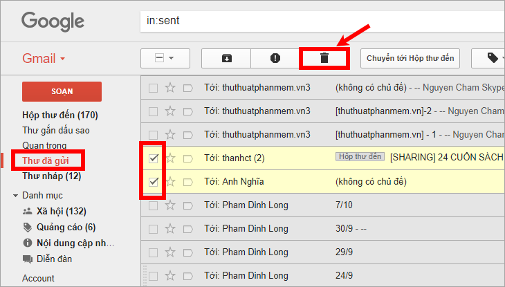Open the [SHARING] 24 CUỐN SÁCH email
The width and height of the screenshot is (505, 287).
coord(447,158)
